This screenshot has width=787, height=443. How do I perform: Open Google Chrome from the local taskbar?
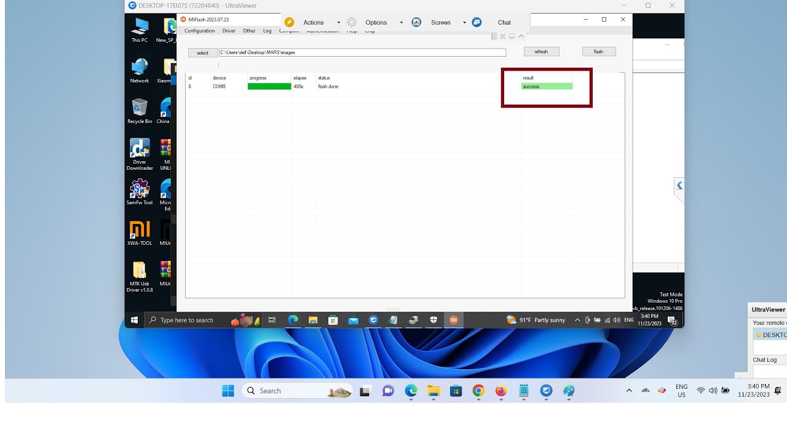click(x=478, y=391)
